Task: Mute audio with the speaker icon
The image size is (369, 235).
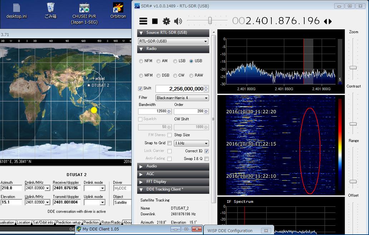Action: [x=178, y=21]
